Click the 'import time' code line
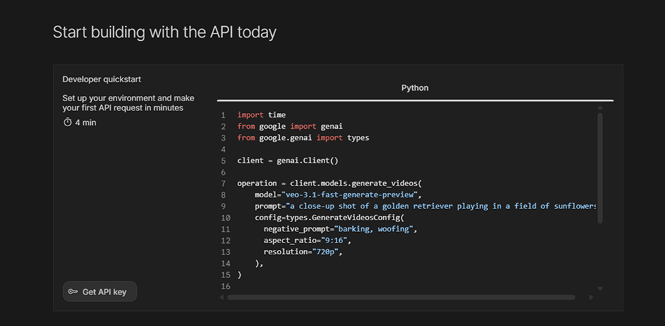This screenshot has width=665, height=326. tap(261, 115)
